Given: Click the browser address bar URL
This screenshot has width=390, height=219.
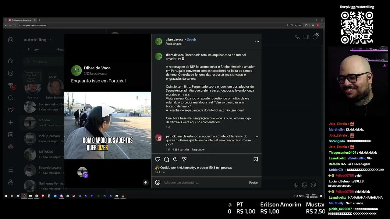Looking at the screenshot, I should pos(34,25).
